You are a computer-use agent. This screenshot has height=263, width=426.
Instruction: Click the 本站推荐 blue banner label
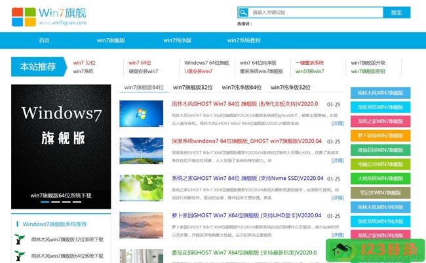point(38,67)
